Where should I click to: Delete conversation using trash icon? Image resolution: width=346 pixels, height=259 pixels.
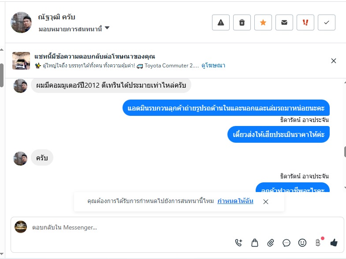click(242, 22)
